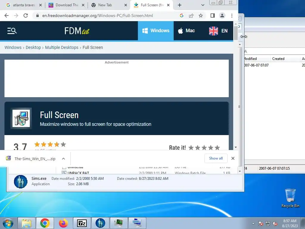Expand options for The-Sims zip download

click(63, 159)
